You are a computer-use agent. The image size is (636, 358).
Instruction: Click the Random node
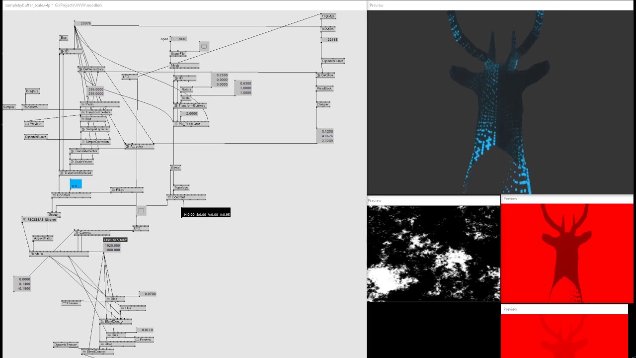click(x=327, y=29)
